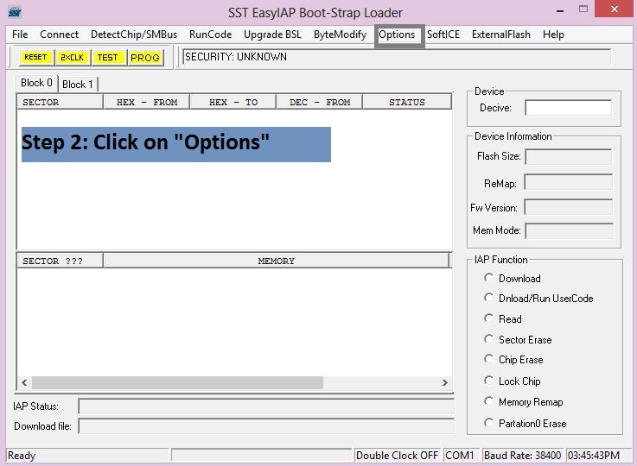Maximize the SST EasyIAP window
This screenshot has width=637, height=466.
click(x=583, y=9)
